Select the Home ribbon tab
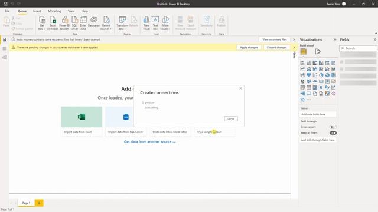This screenshot has height=212, width=378. tap(22, 11)
